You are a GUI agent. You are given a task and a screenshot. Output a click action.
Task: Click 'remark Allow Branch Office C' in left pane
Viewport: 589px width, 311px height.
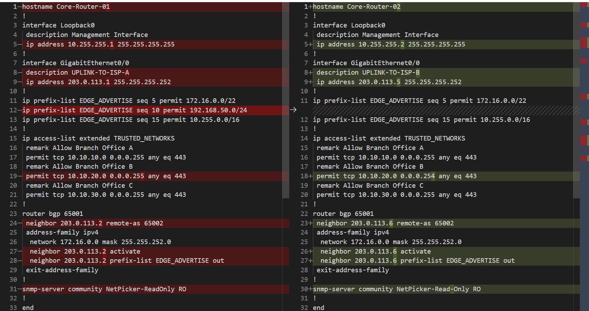click(79, 186)
